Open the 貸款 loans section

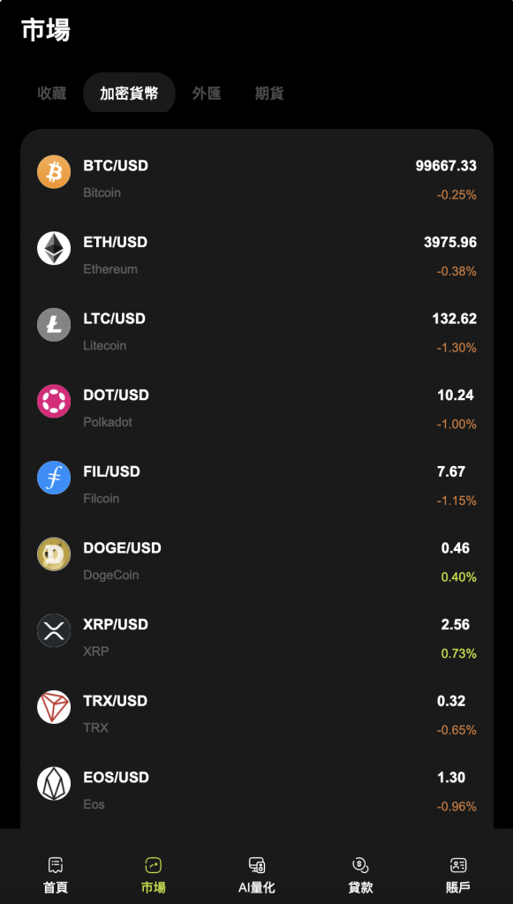359,873
